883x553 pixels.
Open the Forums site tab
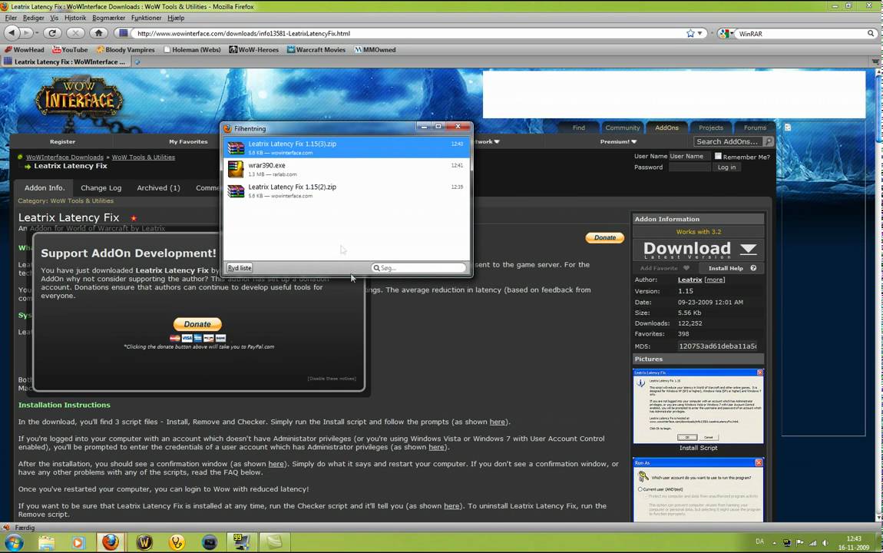click(755, 127)
